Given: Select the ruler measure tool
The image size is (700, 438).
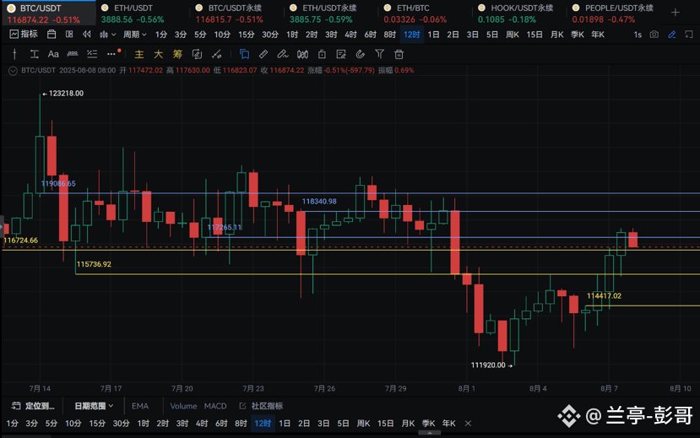Looking at the screenshot, I should click(73, 54).
